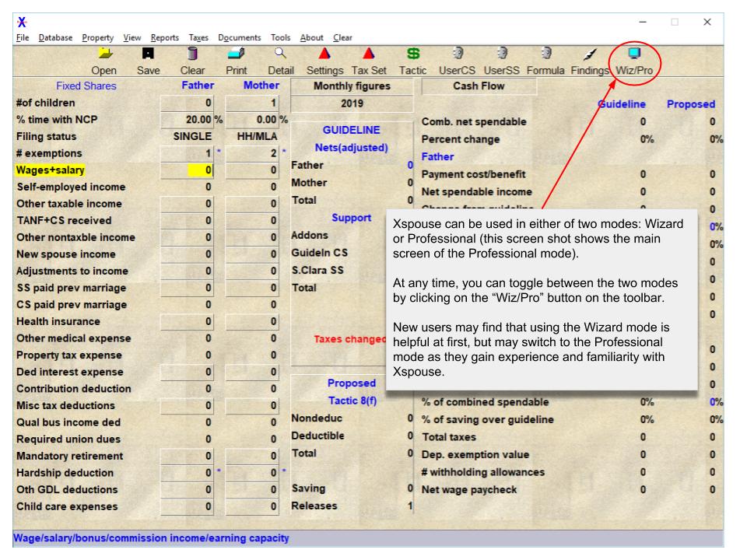Click the Releases value in Proposed panel
The image size is (747, 560).
pyautogui.click(x=410, y=506)
